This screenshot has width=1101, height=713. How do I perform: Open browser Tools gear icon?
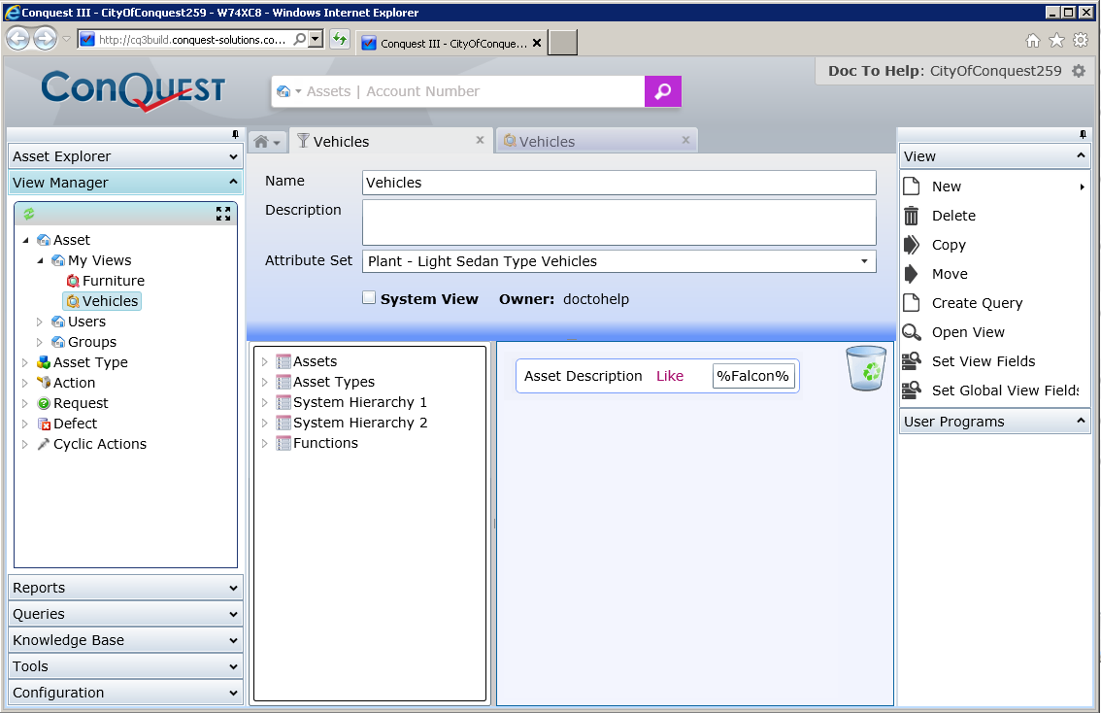click(1081, 41)
